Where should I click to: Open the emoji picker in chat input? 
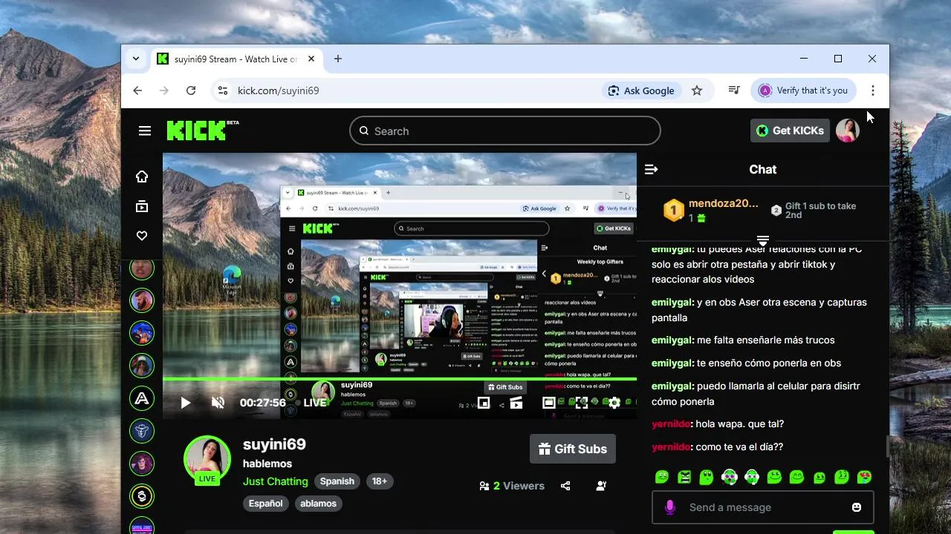tap(857, 507)
